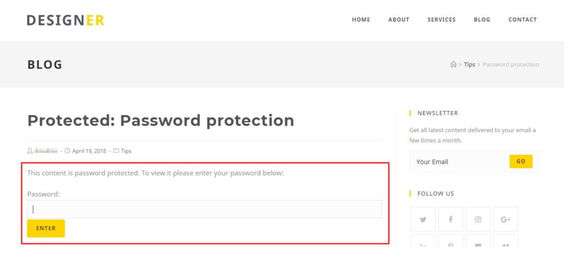Screen dimensions: 565x259
Task: Open the ABOUT menu item
Action: pos(398,20)
